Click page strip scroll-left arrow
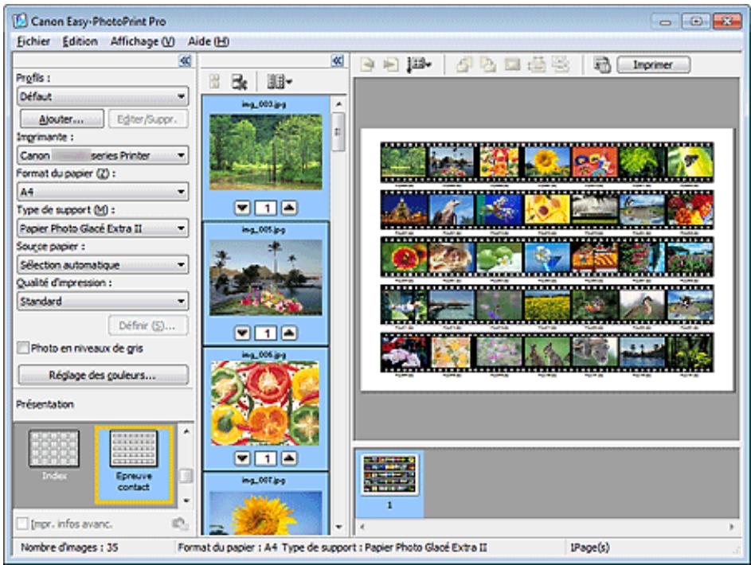 coord(362,527)
